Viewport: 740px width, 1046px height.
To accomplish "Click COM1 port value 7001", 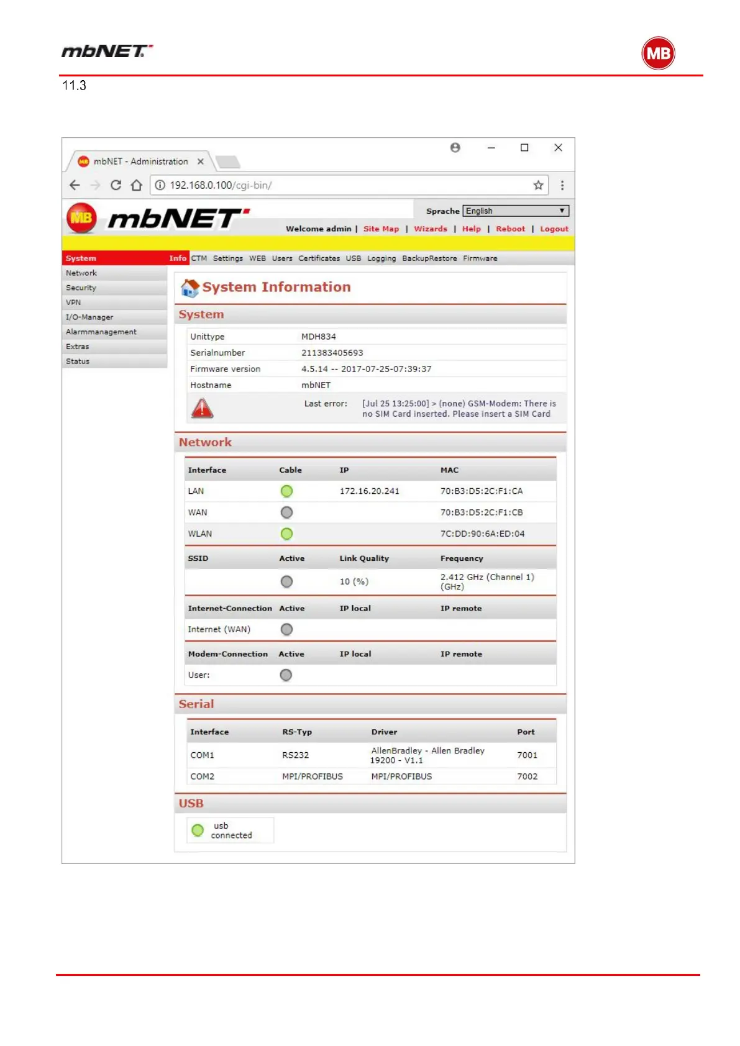I will [527, 755].
